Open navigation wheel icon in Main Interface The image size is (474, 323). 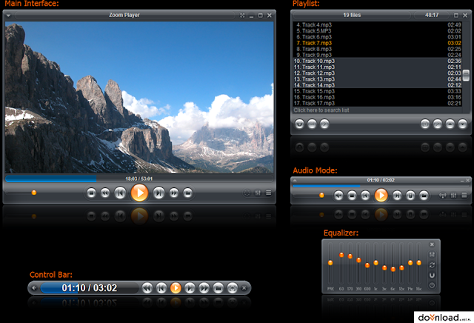(x=247, y=193)
